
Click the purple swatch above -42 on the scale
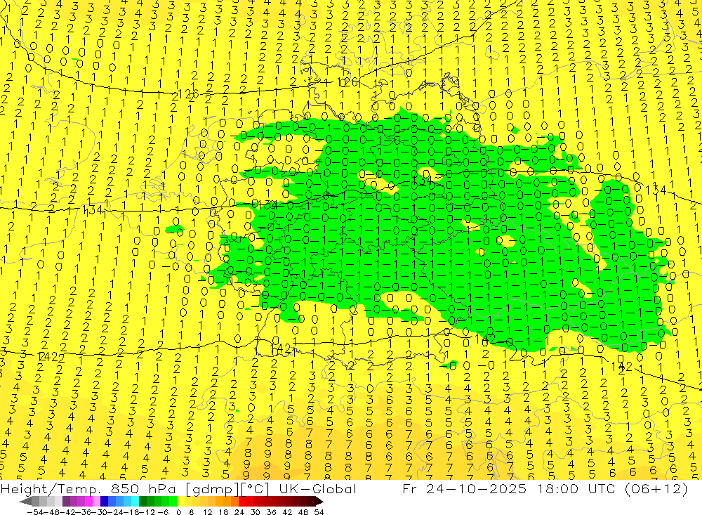pos(66,502)
